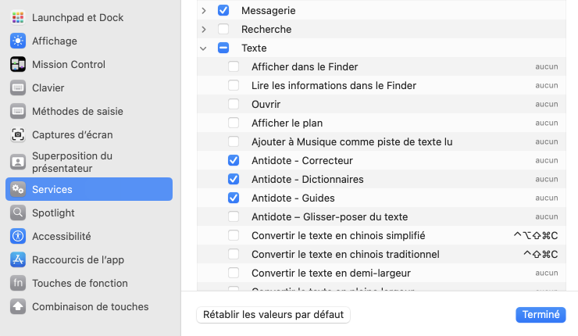Go to Méthodes de saisie category

[x=77, y=111]
